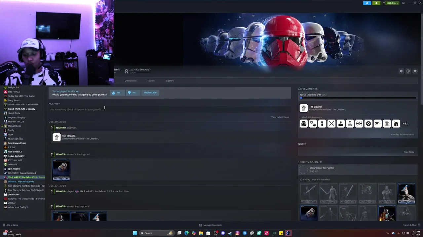This screenshot has height=237, width=423.
Task: Select Halo Infinite in library
Action: 14,113
